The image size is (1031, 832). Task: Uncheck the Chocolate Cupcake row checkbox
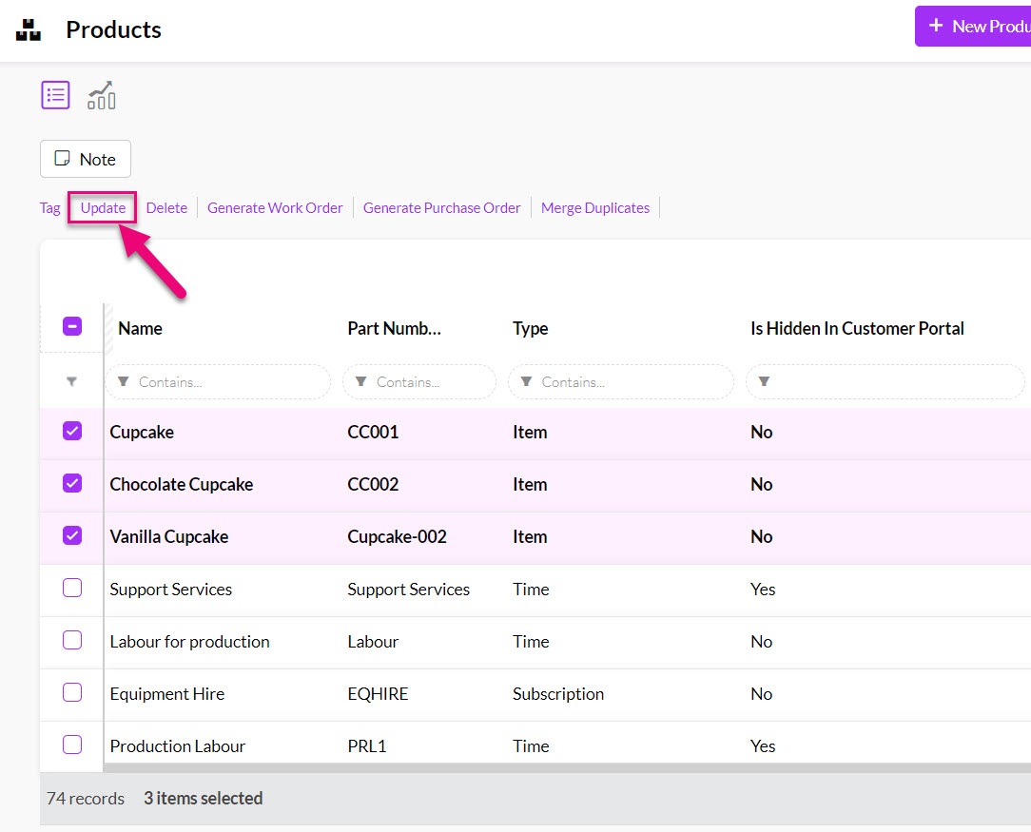coord(72,483)
